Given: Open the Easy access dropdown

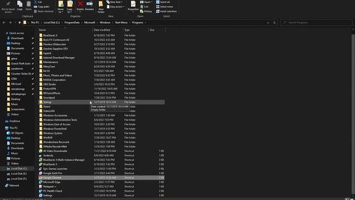Looking at the screenshot, I should point(115,7).
